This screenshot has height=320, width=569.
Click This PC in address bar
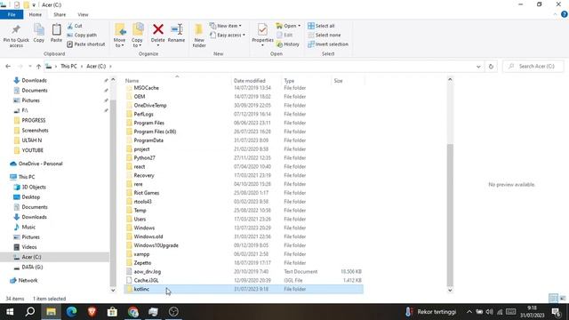coord(68,67)
